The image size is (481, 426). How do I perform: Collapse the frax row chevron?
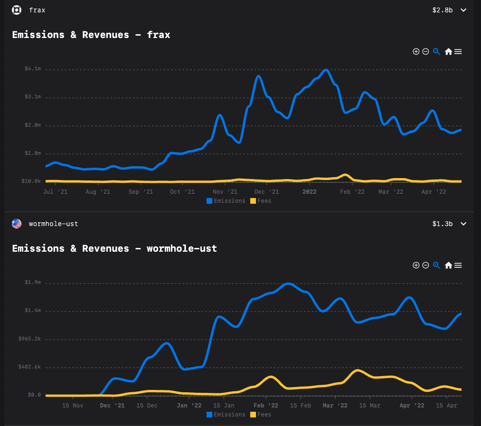click(x=463, y=10)
